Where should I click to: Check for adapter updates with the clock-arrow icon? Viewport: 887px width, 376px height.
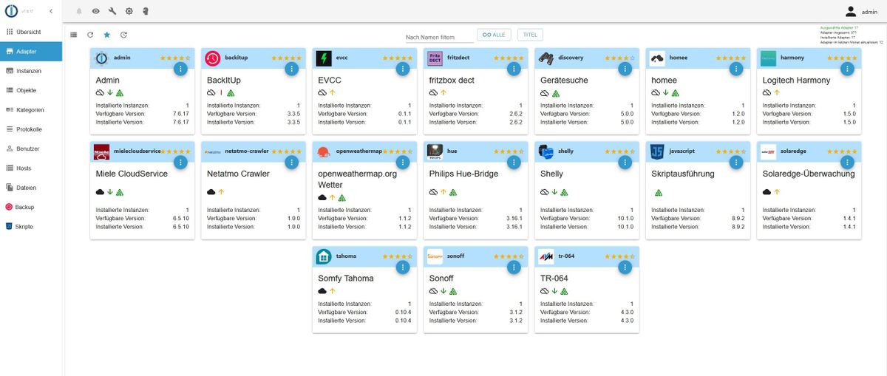(x=123, y=35)
